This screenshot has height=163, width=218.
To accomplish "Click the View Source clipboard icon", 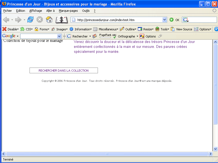I will pos(173,29).
